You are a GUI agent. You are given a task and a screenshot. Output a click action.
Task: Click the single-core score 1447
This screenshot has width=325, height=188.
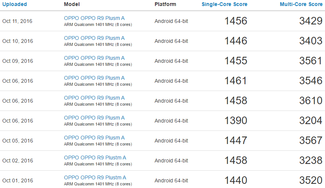(x=236, y=141)
